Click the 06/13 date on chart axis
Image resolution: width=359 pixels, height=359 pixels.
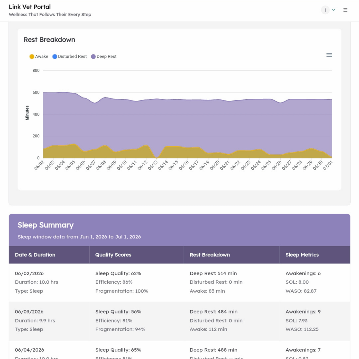(153, 165)
